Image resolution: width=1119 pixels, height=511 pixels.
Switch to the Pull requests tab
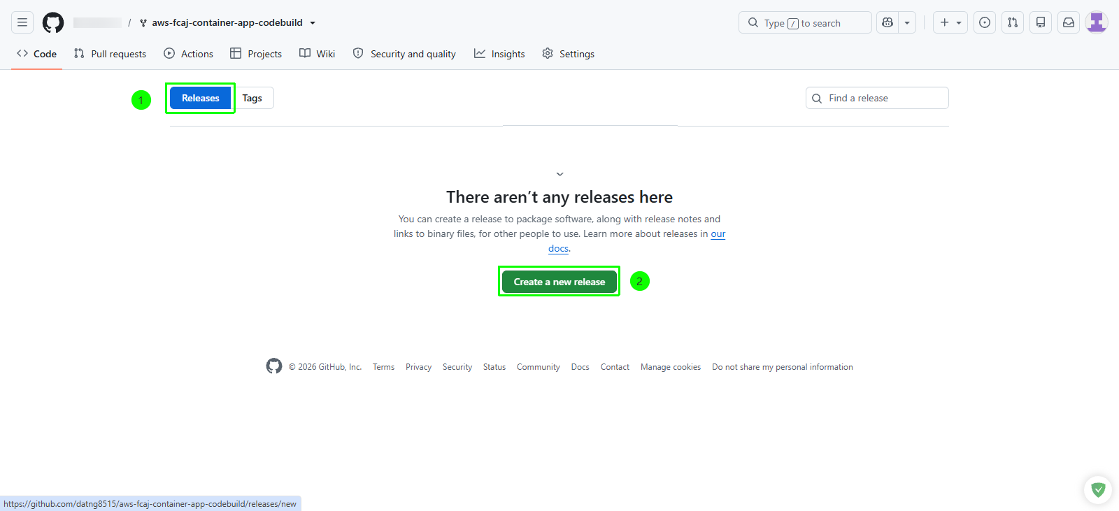pyautogui.click(x=110, y=54)
